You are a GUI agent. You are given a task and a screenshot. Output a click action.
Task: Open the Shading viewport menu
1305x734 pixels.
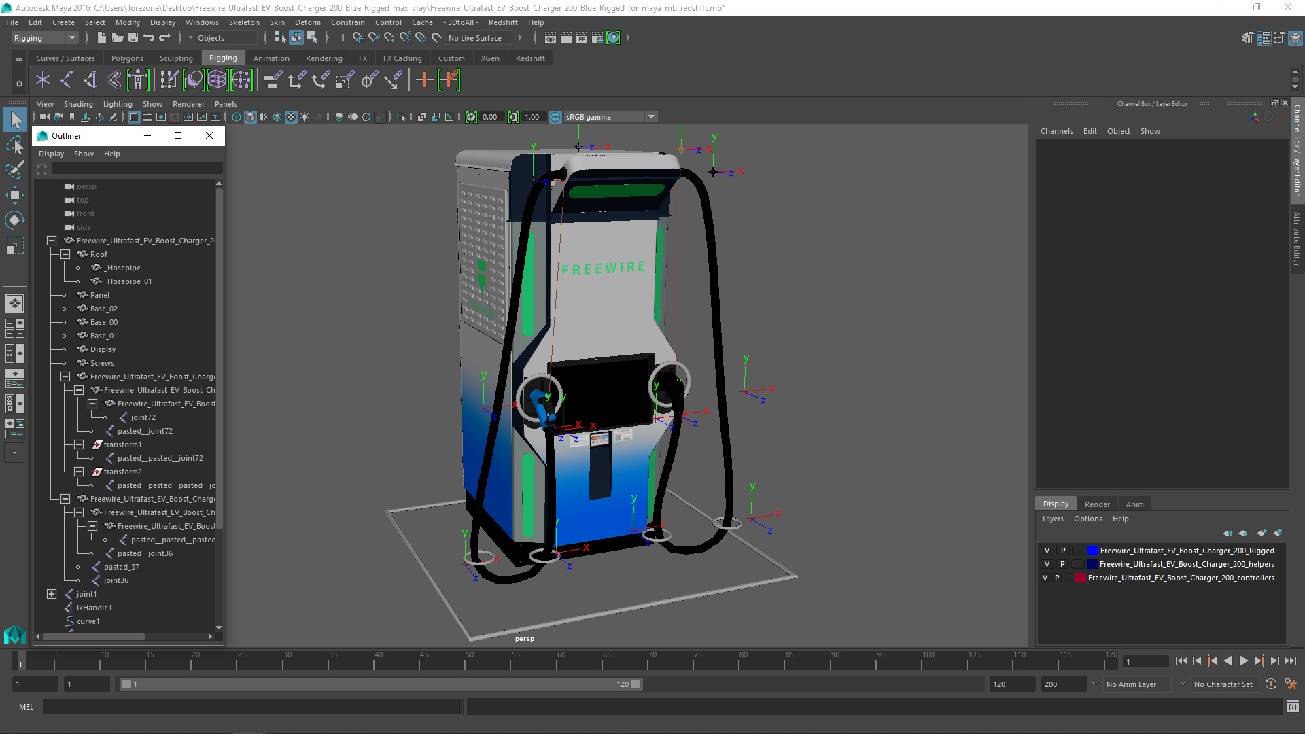pyautogui.click(x=78, y=104)
